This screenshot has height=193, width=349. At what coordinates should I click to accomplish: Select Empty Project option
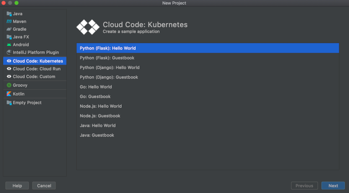tap(27, 103)
